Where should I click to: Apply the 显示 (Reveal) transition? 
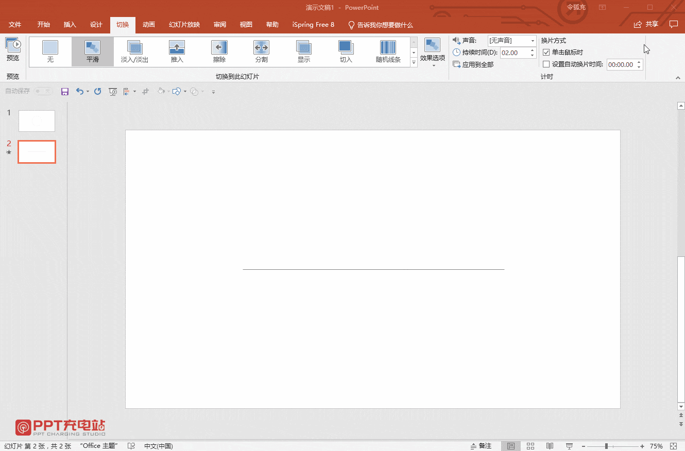point(304,51)
